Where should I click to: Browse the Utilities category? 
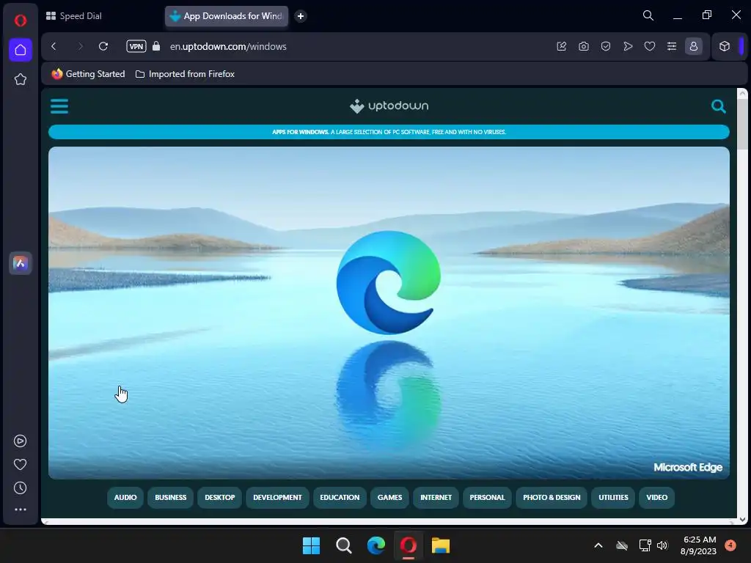(x=613, y=498)
